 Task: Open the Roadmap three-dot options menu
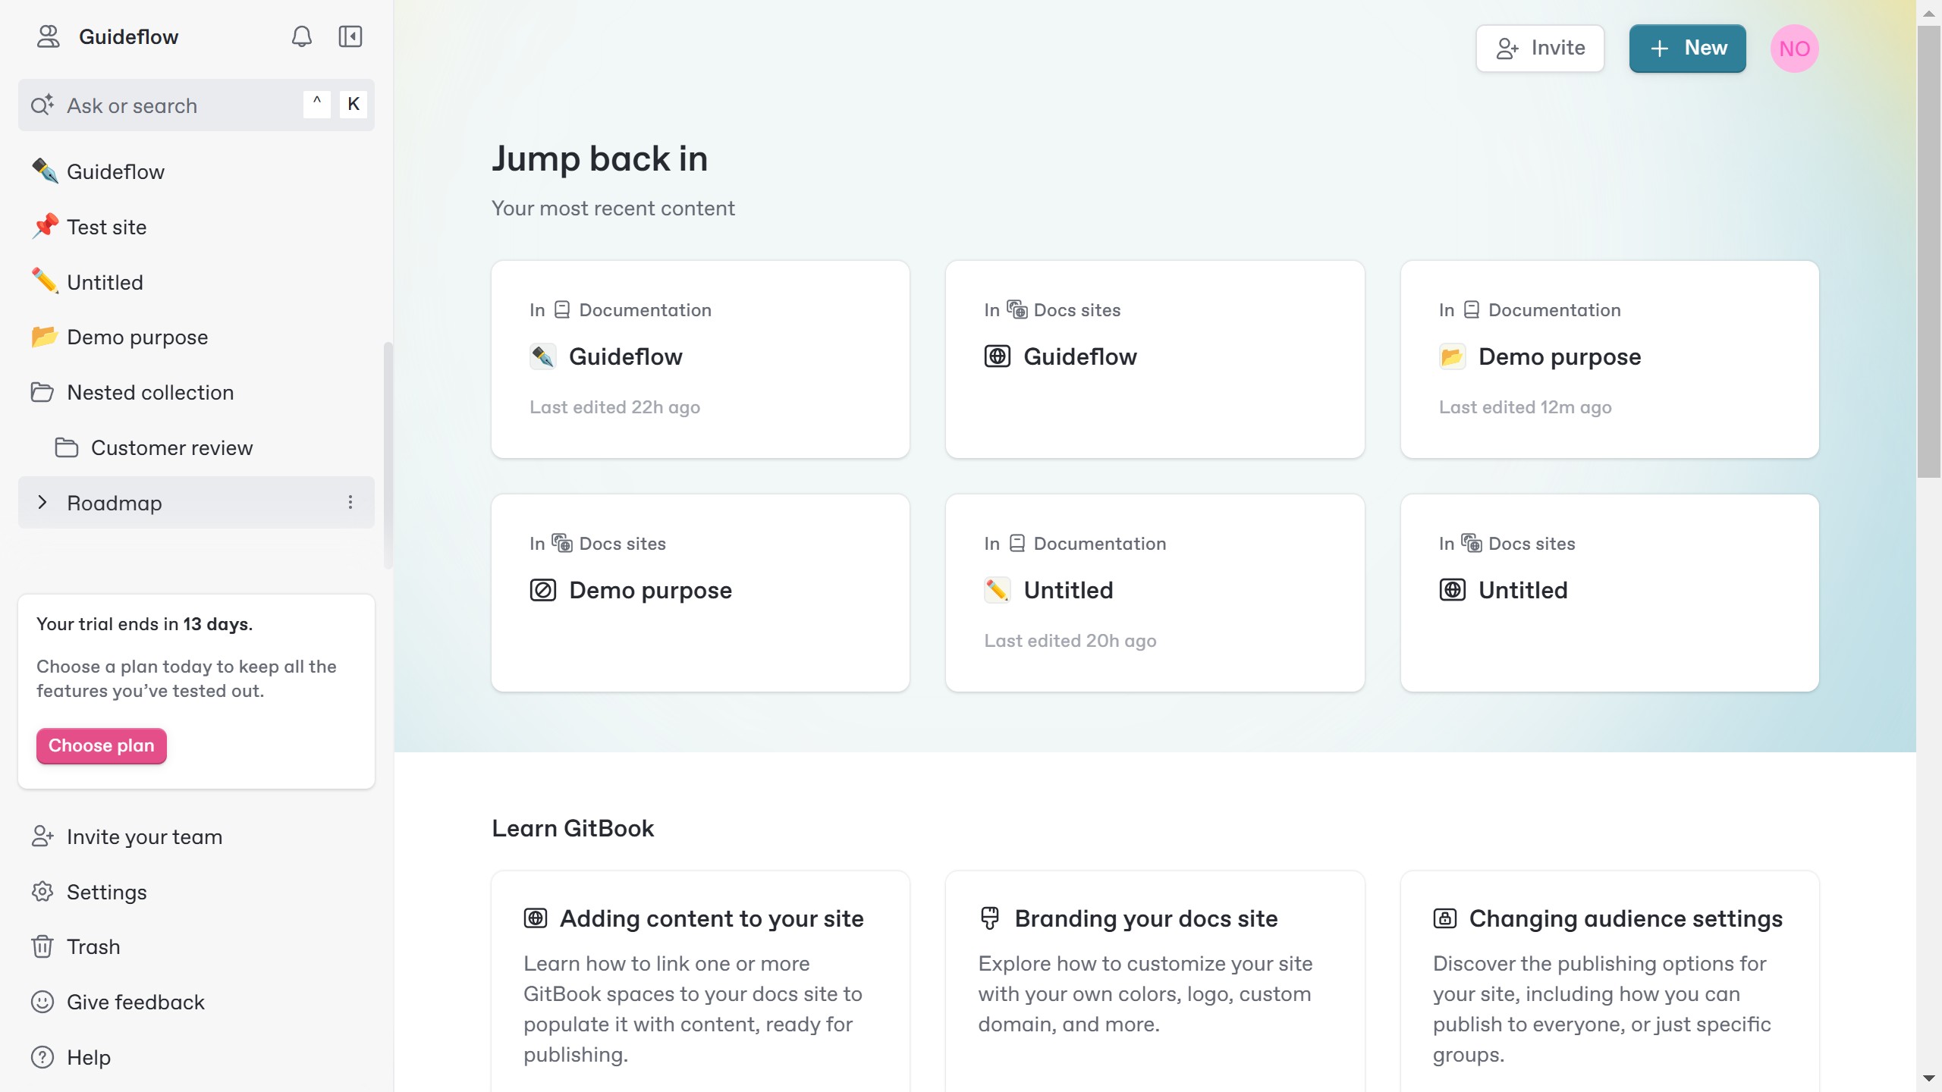[350, 502]
